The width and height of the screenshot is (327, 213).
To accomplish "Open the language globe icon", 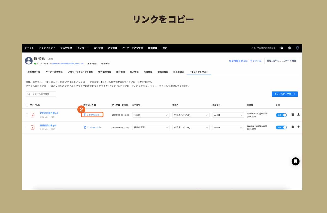I will coord(290,48).
